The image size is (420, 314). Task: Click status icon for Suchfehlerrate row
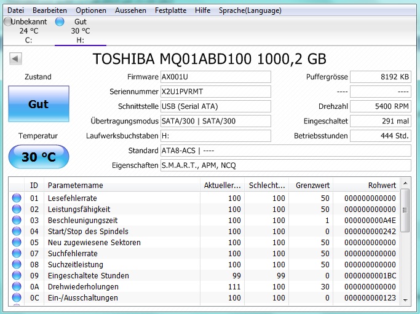click(17, 253)
